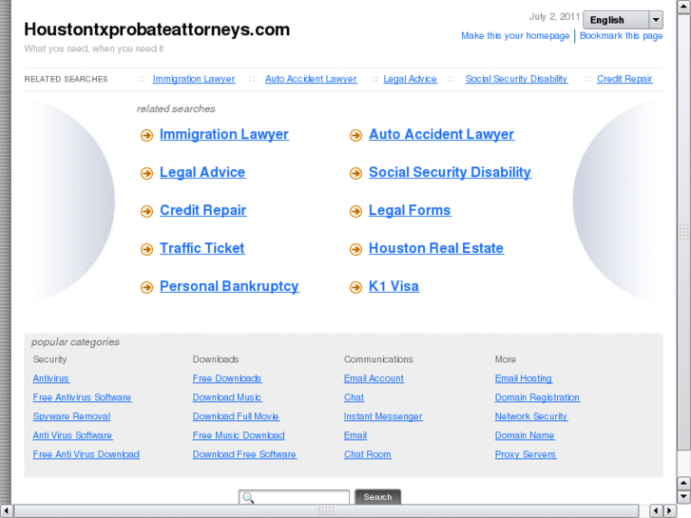This screenshot has width=691, height=518.
Task: Click the arrow icon beside Houston Real Estate
Action: (355, 250)
